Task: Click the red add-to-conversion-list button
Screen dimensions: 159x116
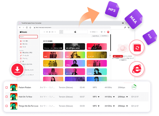Action: tap(118, 56)
